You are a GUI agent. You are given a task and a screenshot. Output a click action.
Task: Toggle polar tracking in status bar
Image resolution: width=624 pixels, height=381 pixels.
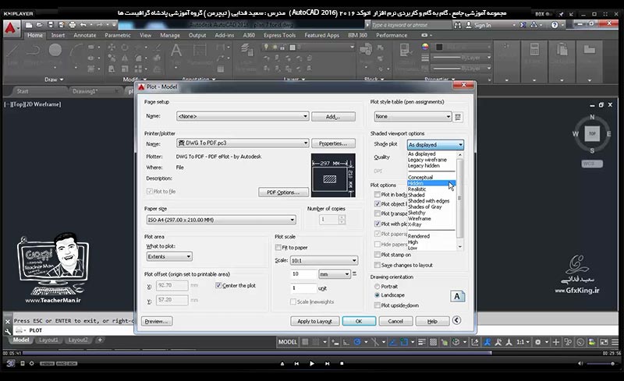click(x=357, y=341)
